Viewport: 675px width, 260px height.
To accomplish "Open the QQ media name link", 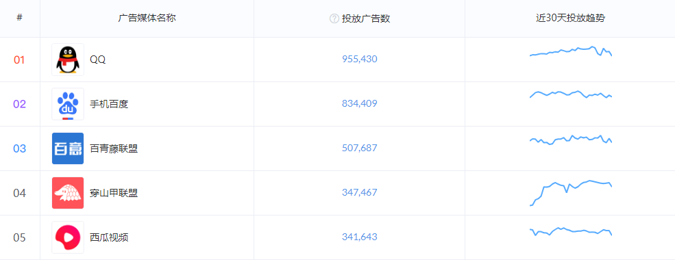I will (98, 60).
